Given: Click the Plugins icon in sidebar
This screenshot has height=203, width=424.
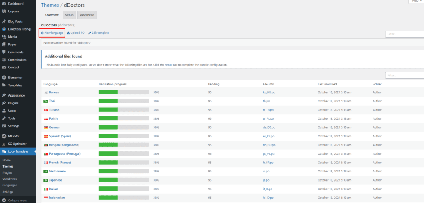Looking at the screenshot, I should pyautogui.click(x=4, y=103).
